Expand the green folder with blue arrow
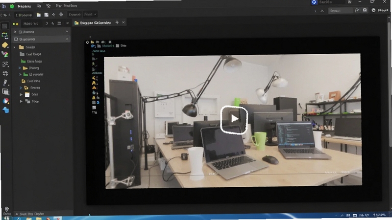 (20, 74)
